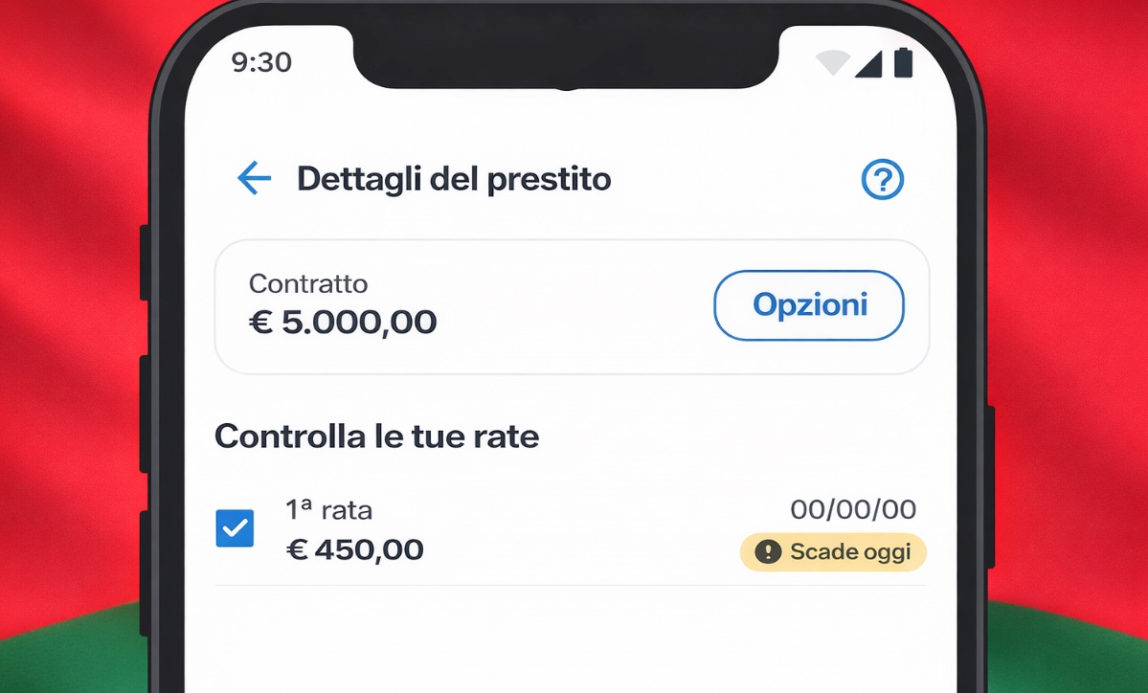Open the Controlla le tue rate section
This screenshot has width=1148, height=693.
tap(378, 436)
